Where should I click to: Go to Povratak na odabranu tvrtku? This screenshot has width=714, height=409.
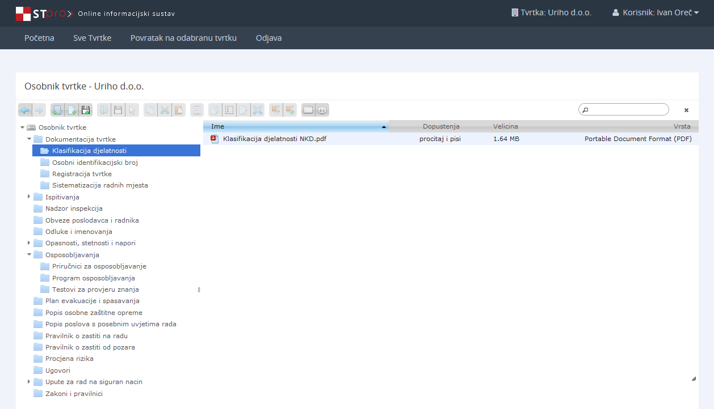point(183,38)
